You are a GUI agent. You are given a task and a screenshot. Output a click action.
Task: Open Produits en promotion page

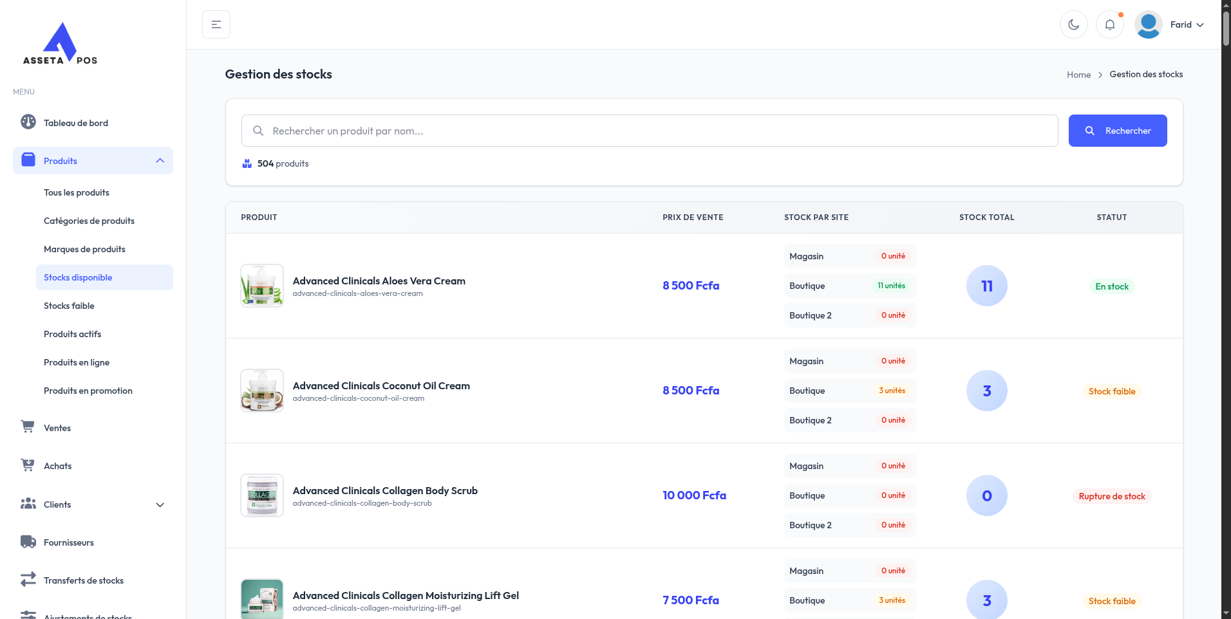coord(88,391)
